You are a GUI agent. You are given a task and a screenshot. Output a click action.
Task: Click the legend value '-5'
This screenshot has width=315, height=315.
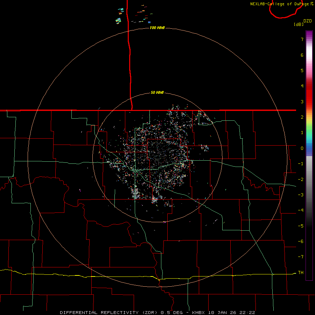(301, 226)
